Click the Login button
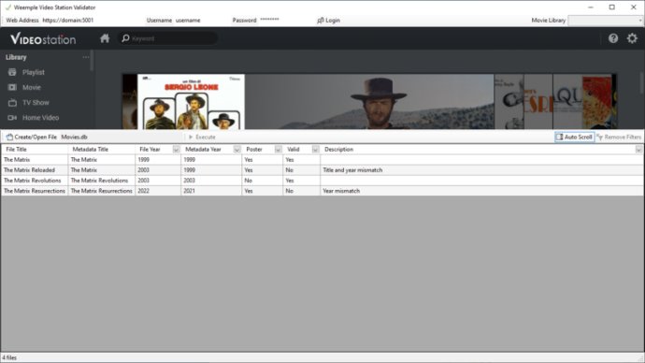This screenshot has width=645, height=363. coord(329,21)
